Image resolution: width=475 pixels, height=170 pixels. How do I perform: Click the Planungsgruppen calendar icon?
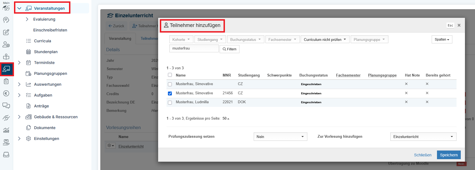click(28, 73)
